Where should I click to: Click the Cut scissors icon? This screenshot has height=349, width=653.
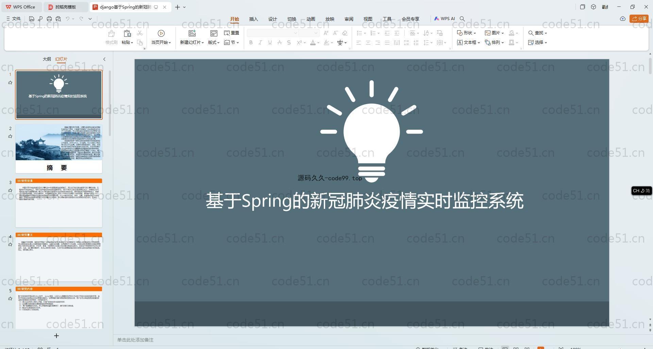tap(140, 33)
